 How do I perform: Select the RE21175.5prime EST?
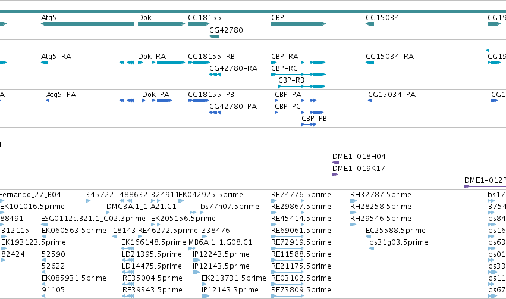click(288, 272)
